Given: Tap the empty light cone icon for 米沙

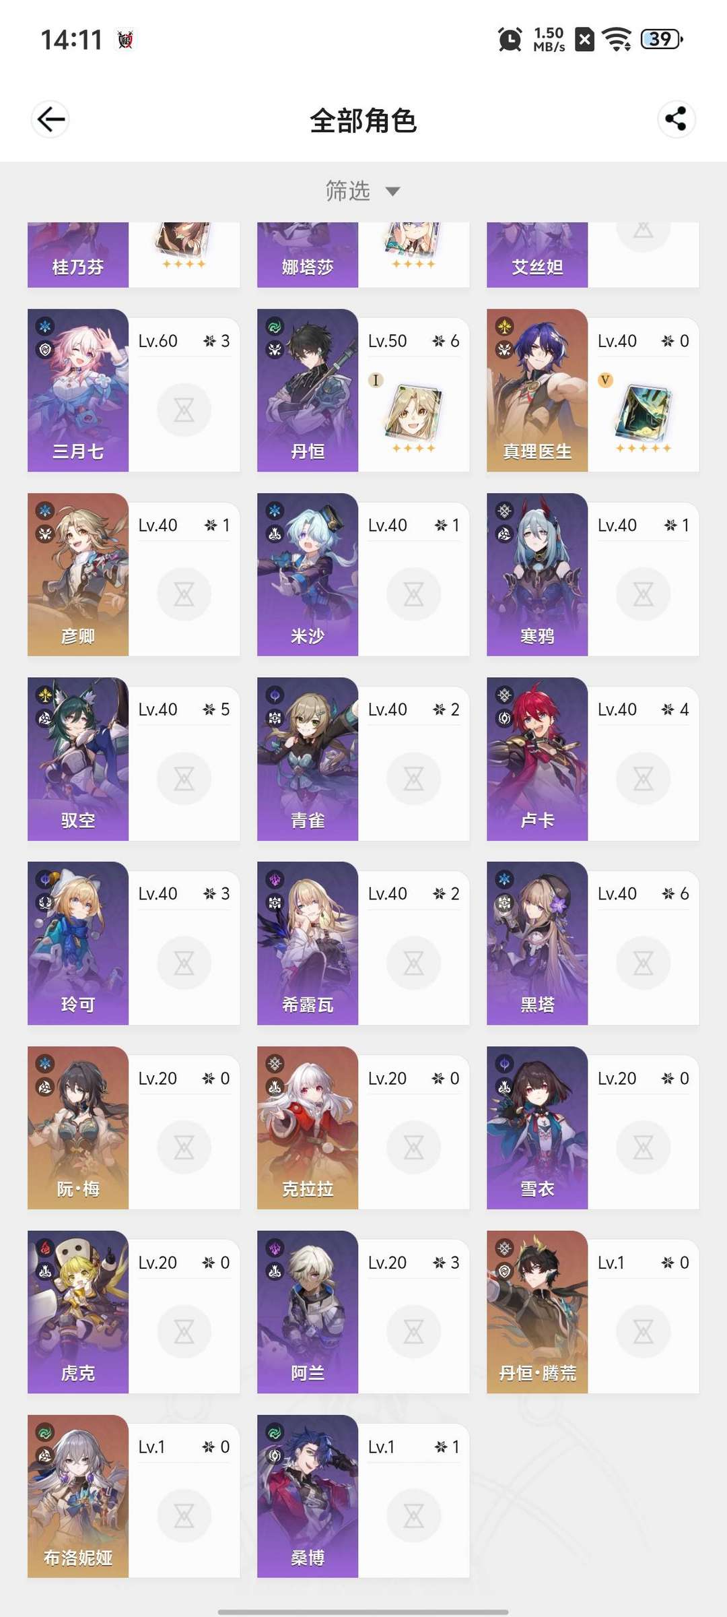Looking at the screenshot, I should (x=413, y=594).
